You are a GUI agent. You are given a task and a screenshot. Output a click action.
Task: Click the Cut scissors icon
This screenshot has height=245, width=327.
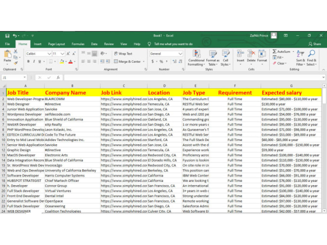(x=16, y=52)
